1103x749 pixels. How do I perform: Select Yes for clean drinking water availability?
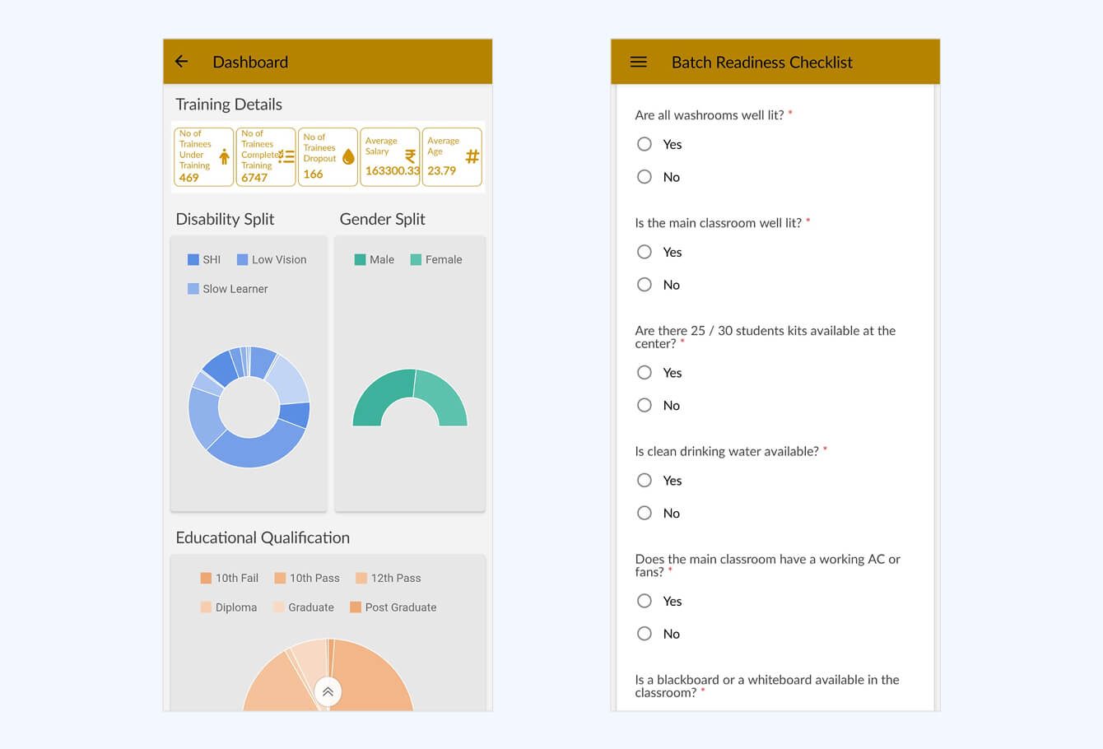coord(645,480)
